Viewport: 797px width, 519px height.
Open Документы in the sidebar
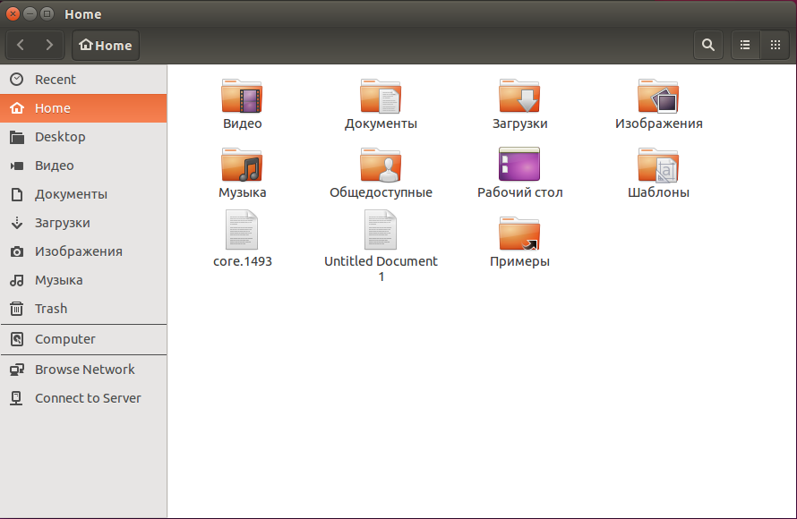(x=83, y=194)
